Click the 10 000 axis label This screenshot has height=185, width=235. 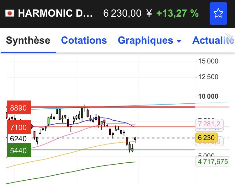tap(208, 96)
